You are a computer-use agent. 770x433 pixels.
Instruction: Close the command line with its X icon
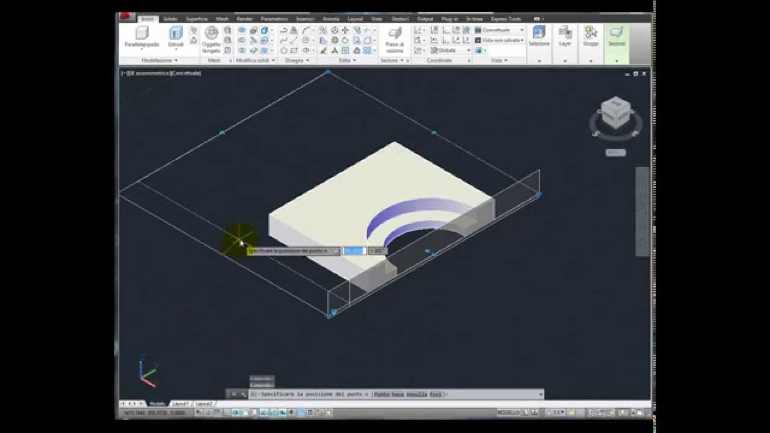(x=233, y=395)
